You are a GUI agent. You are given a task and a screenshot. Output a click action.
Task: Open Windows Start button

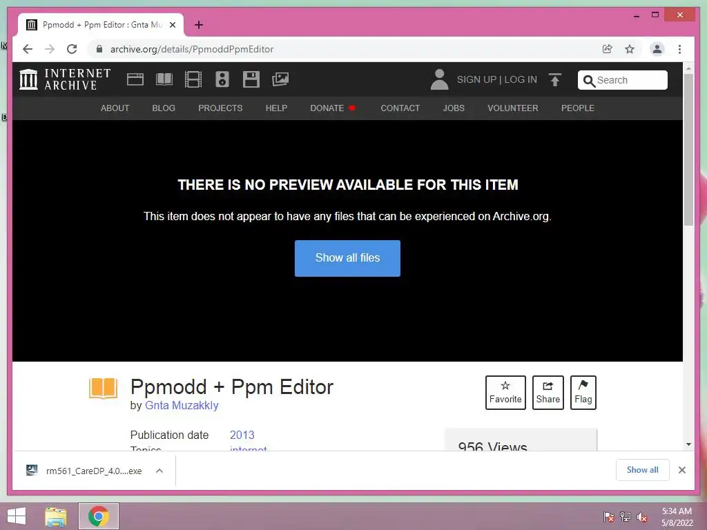[17, 516]
